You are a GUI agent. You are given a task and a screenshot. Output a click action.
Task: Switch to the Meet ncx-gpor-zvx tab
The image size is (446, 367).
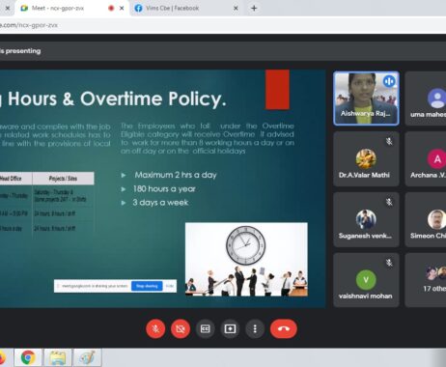pyautogui.click(x=70, y=8)
